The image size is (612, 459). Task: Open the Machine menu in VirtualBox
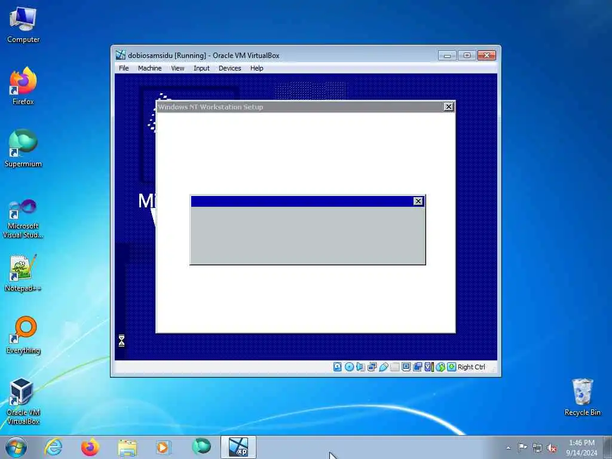(149, 68)
